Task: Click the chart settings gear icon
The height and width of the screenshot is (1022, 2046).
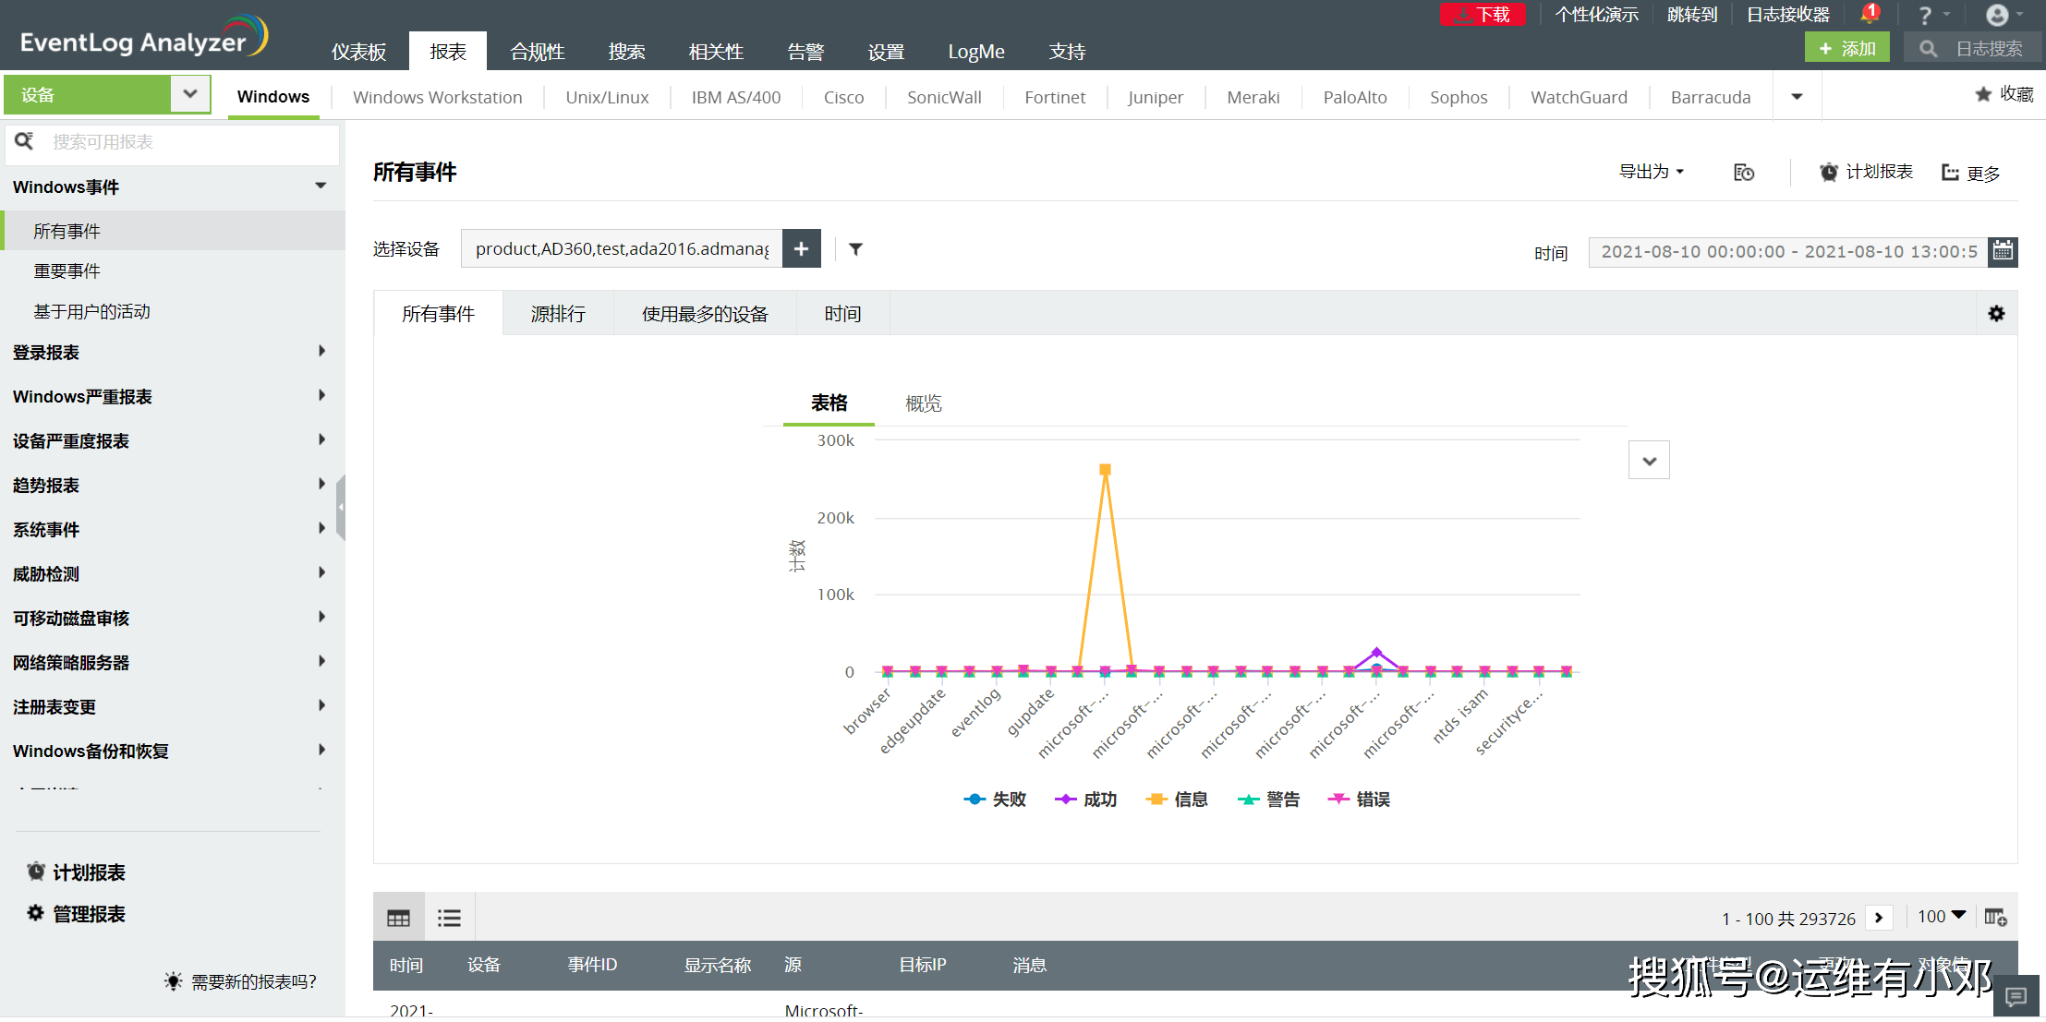Action: [1996, 314]
